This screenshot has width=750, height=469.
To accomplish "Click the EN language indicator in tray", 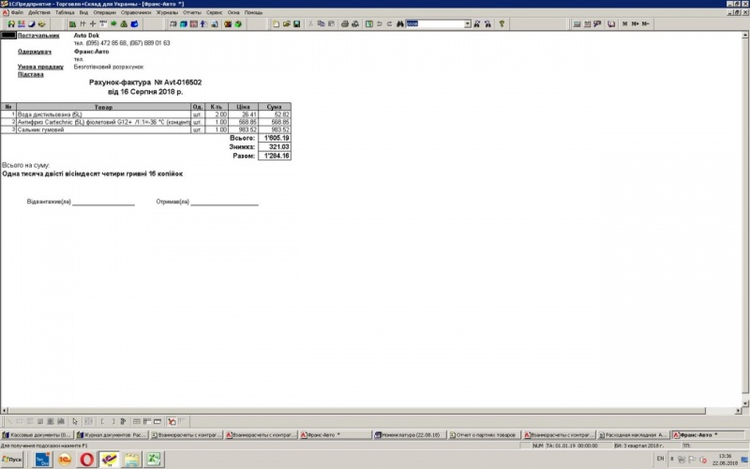I will tap(659, 459).
